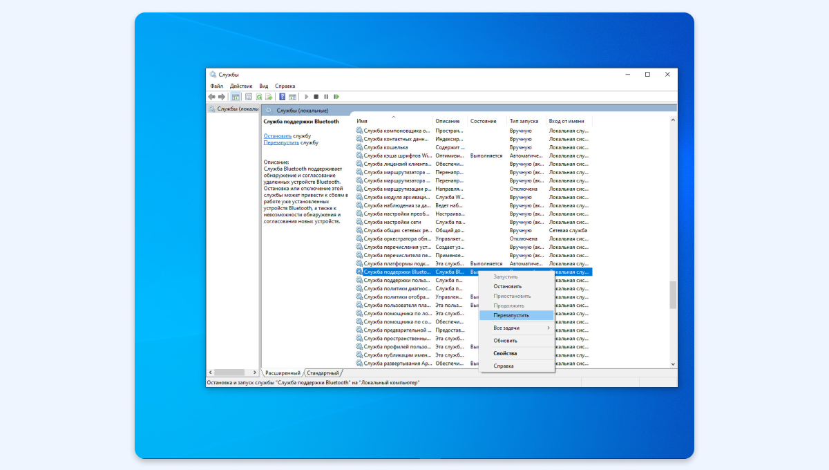Click the 'Перезапустить' link in description pane
The width and height of the screenshot is (829, 470).
point(281,142)
